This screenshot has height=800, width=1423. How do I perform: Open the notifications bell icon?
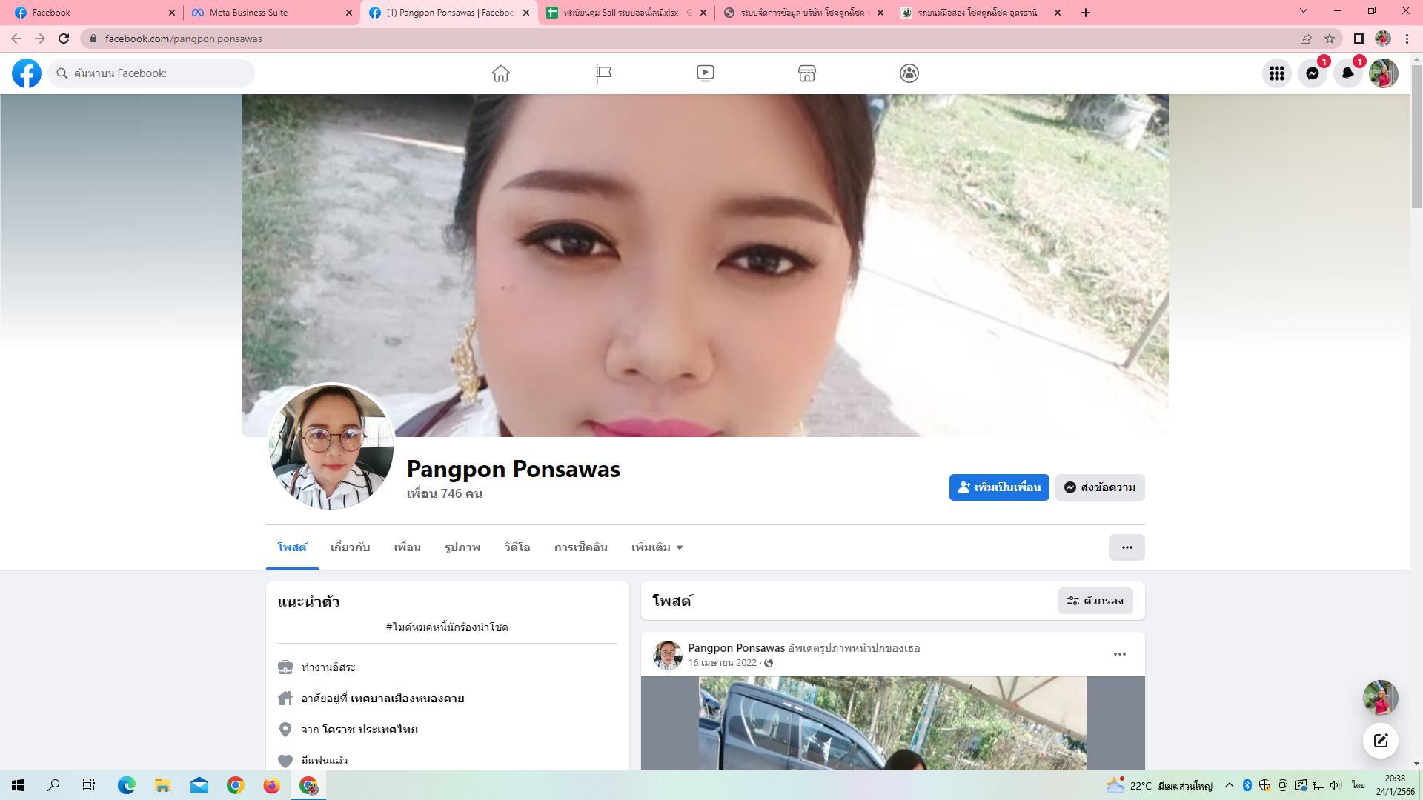coord(1347,73)
